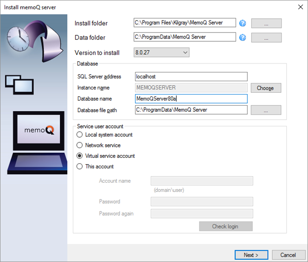Click the Database file path field
Viewport: 308px width, 262px height.
click(x=191, y=110)
